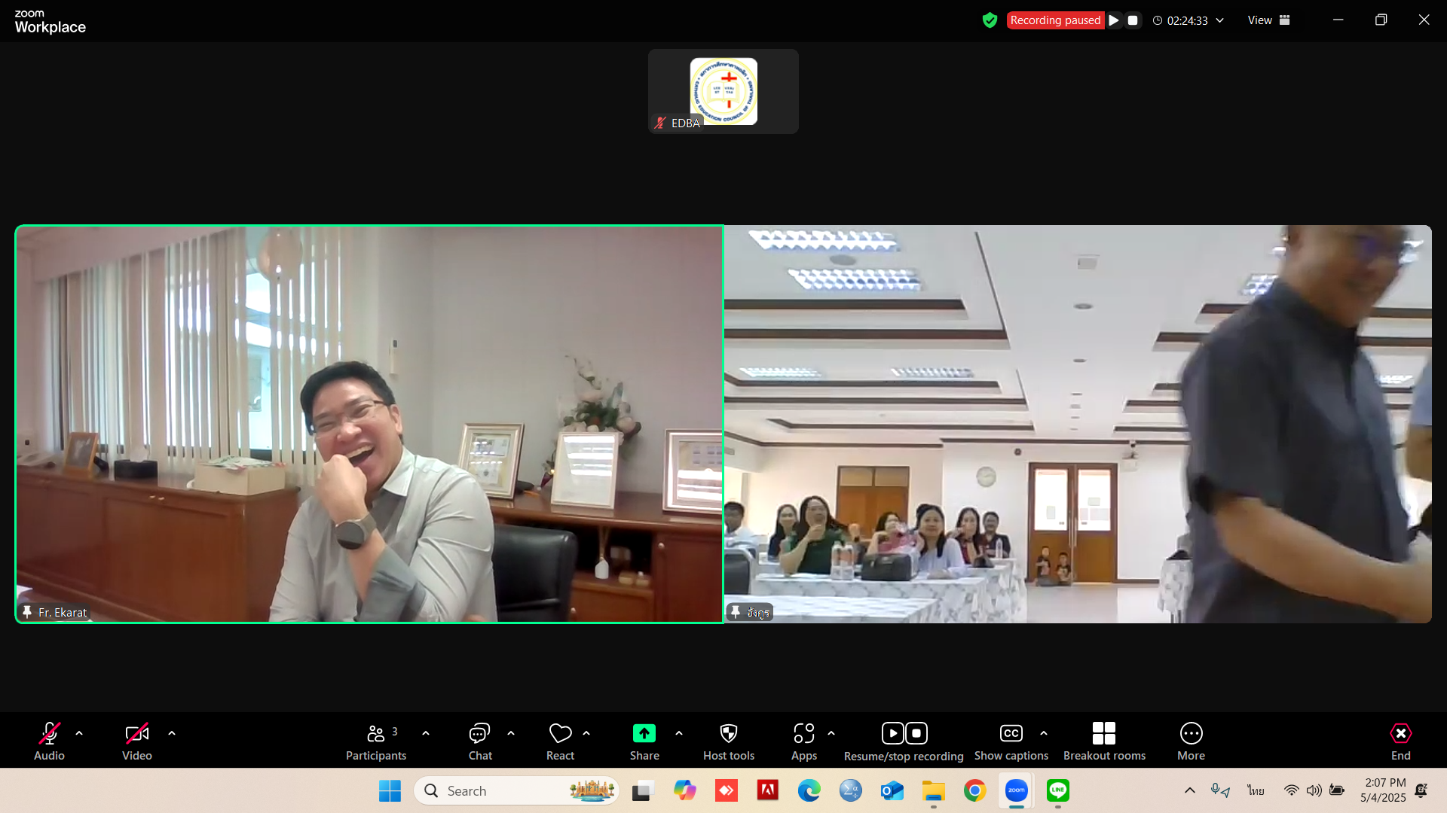The height and width of the screenshot is (813, 1447).
Task: Expand the Share options arrow
Action: 679,733
